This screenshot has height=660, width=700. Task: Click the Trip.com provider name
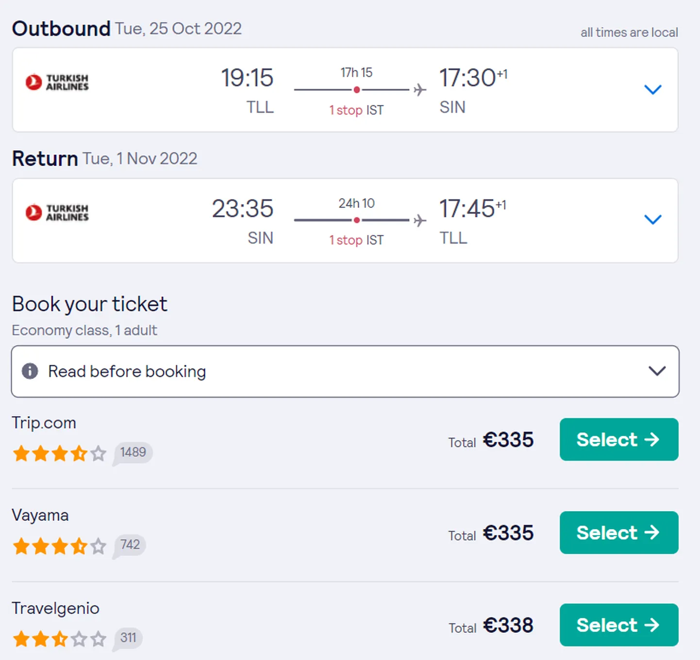click(x=44, y=423)
